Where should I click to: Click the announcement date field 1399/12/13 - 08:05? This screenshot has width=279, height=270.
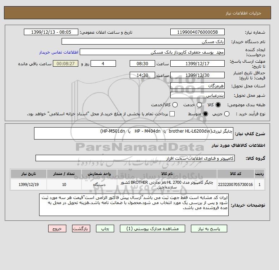pos(51,32)
